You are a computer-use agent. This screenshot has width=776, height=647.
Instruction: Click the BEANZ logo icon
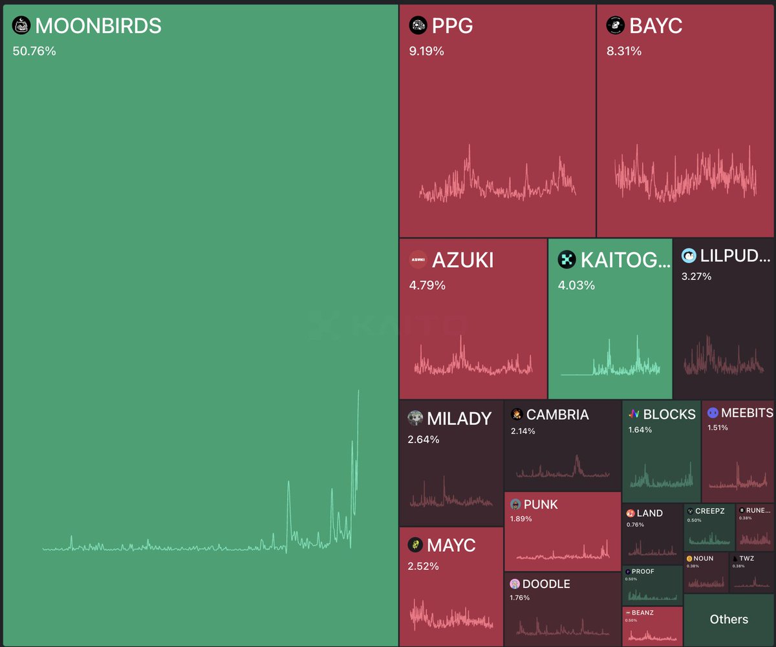tap(628, 613)
